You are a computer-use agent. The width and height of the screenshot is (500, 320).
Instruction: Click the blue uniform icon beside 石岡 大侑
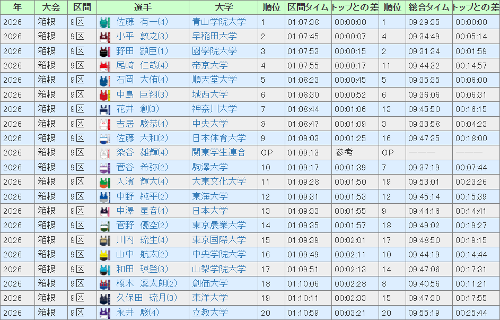(104, 80)
